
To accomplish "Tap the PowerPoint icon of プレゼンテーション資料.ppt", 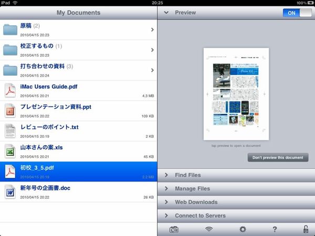I will tap(10, 111).
